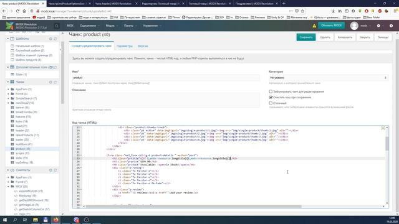Click the browser address bar
Image resolution: width=399 pixels, height=224 pixels.
coord(163,11)
